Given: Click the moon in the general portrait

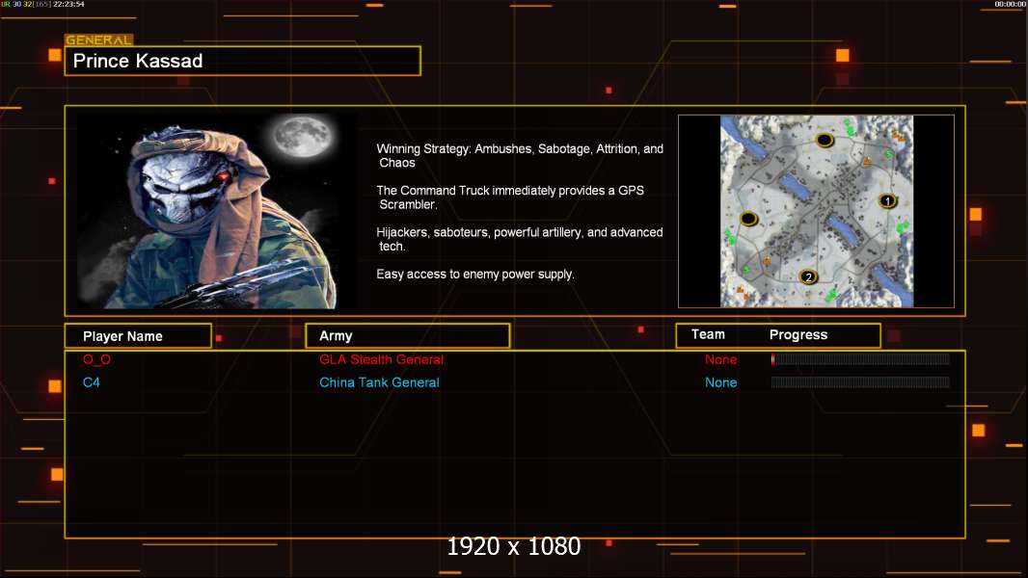Looking at the screenshot, I should (302, 137).
